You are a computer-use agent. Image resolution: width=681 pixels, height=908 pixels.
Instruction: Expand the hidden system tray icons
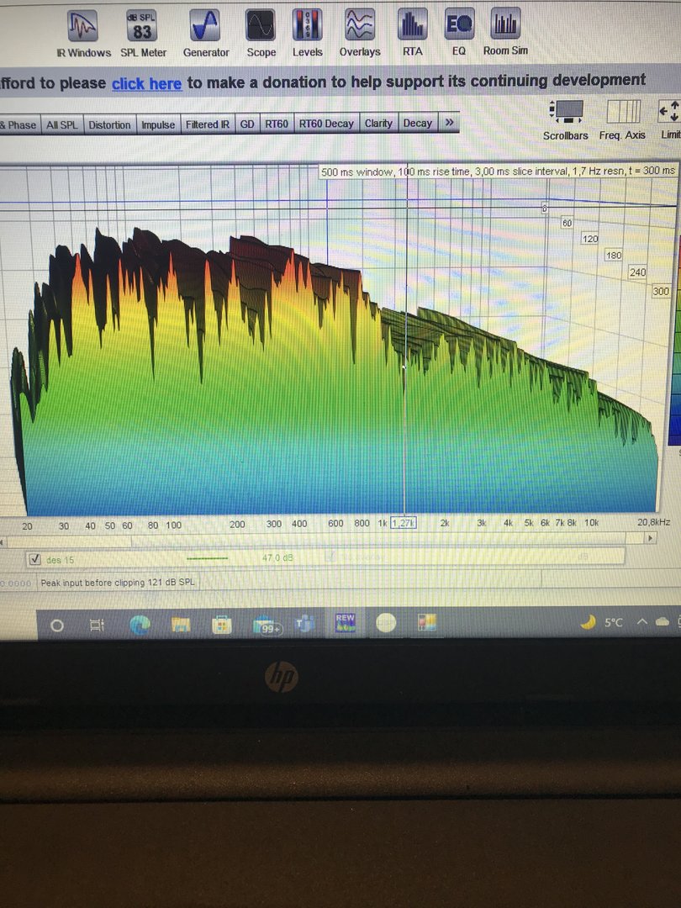coord(642,622)
